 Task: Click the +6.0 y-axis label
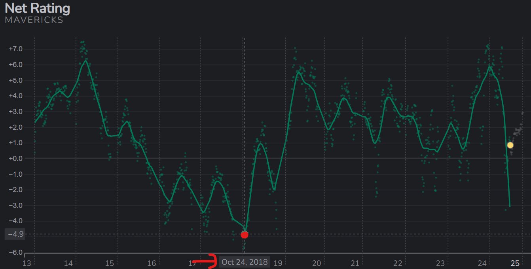click(x=15, y=65)
